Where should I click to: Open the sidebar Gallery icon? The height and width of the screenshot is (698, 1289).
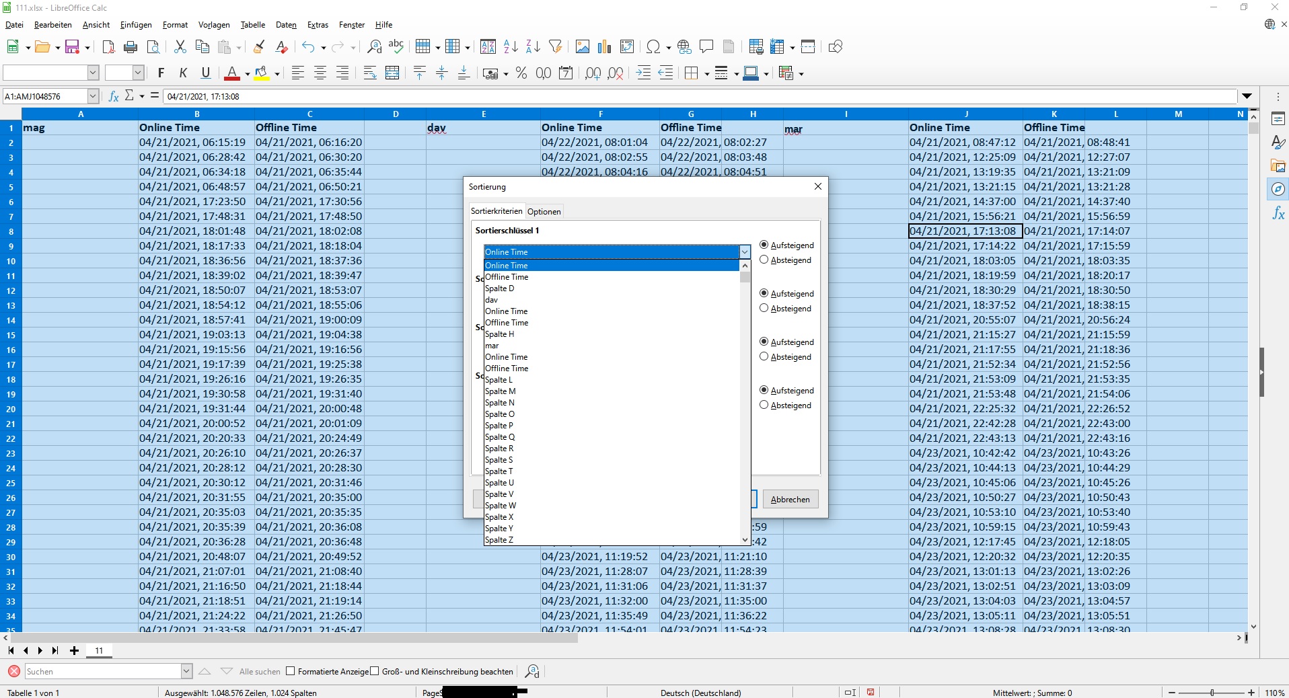click(1278, 165)
